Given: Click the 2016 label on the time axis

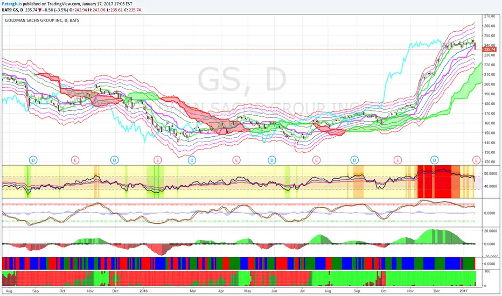Looking at the screenshot, I should click(144, 291).
